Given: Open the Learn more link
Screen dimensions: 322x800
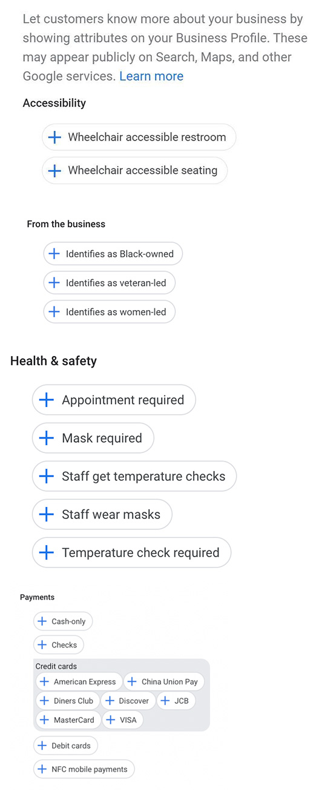Looking at the screenshot, I should click(151, 76).
